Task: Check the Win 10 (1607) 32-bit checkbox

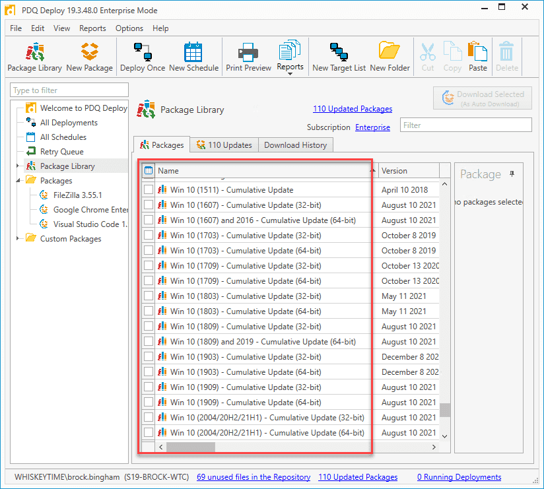Action: [x=149, y=205]
